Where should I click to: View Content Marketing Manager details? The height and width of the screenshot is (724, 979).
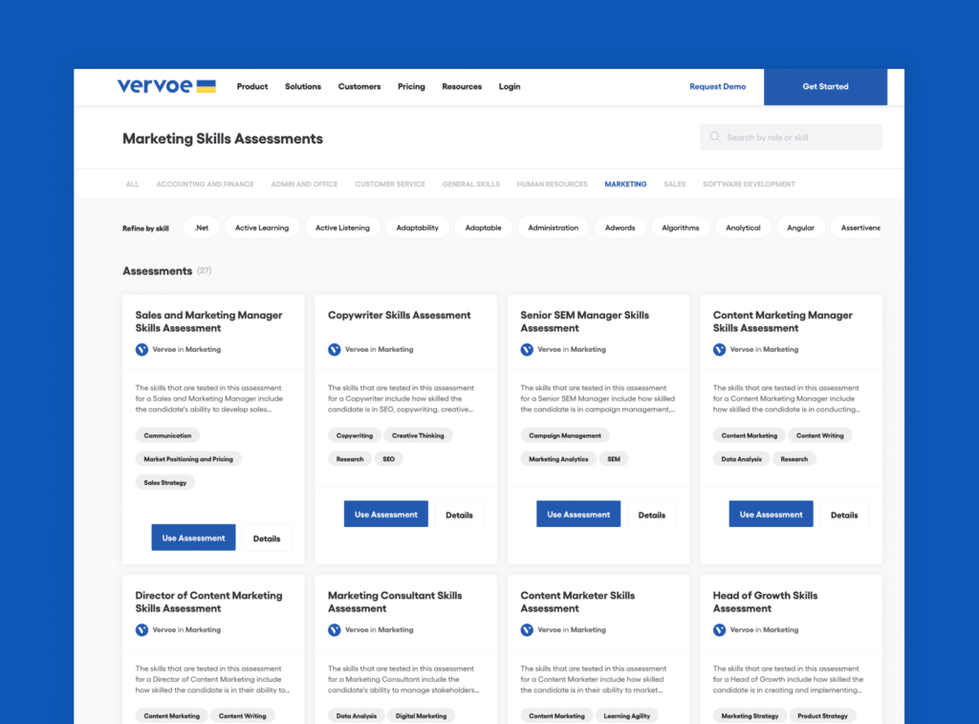tap(844, 515)
